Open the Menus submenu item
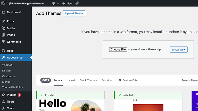Screen dimensions: 198x111 (6, 82)
